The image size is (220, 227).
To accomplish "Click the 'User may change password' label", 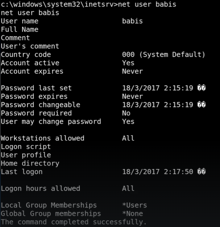I will 51,121.
